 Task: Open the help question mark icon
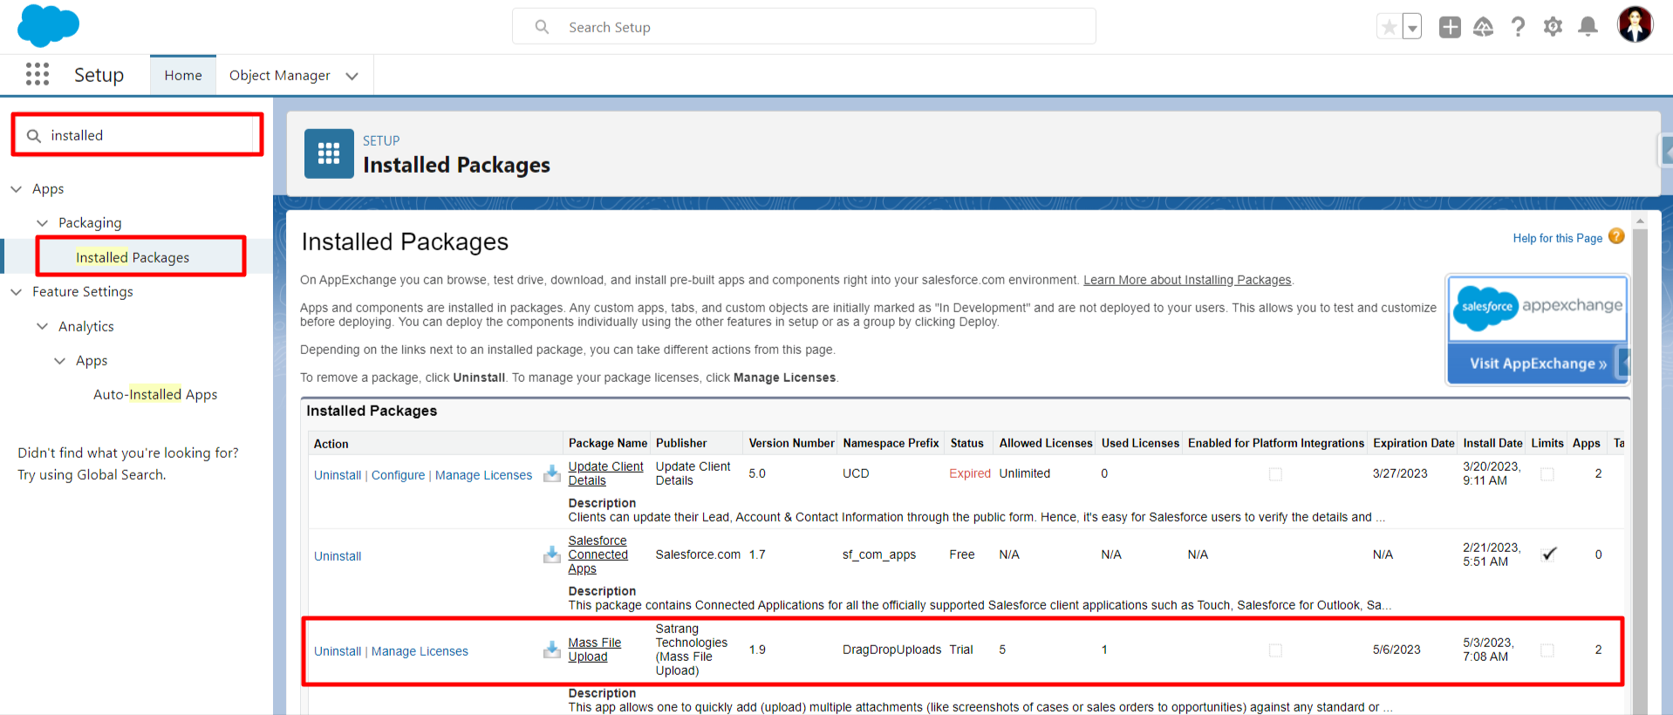(1519, 27)
